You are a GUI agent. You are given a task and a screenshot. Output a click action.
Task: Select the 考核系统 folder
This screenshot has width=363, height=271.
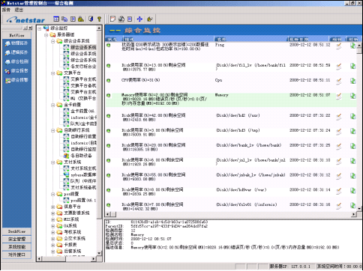[73, 232]
